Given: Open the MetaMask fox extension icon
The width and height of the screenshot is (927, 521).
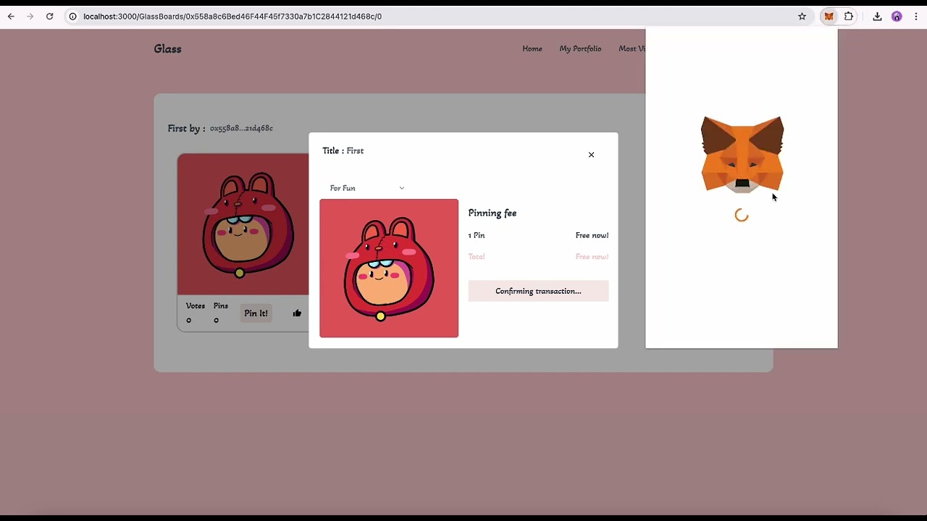Looking at the screenshot, I should (x=829, y=16).
